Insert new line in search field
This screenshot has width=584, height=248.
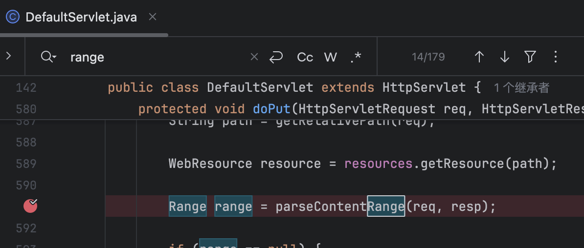click(276, 57)
